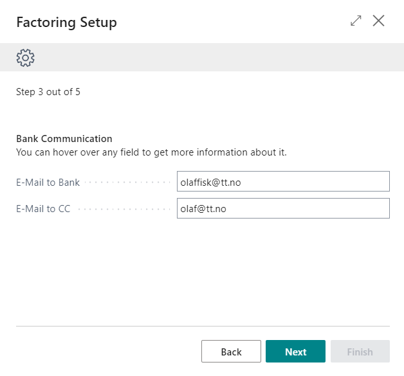The height and width of the screenshot is (376, 404).
Task: Close the Factoring Setup dialog
Action: [379, 21]
